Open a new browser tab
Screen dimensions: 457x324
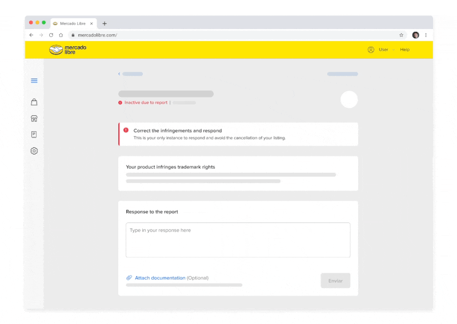(x=105, y=23)
